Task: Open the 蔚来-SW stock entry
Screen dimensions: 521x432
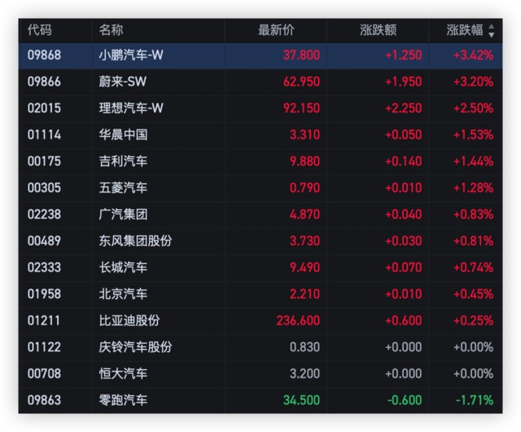Action: tap(123, 82)
